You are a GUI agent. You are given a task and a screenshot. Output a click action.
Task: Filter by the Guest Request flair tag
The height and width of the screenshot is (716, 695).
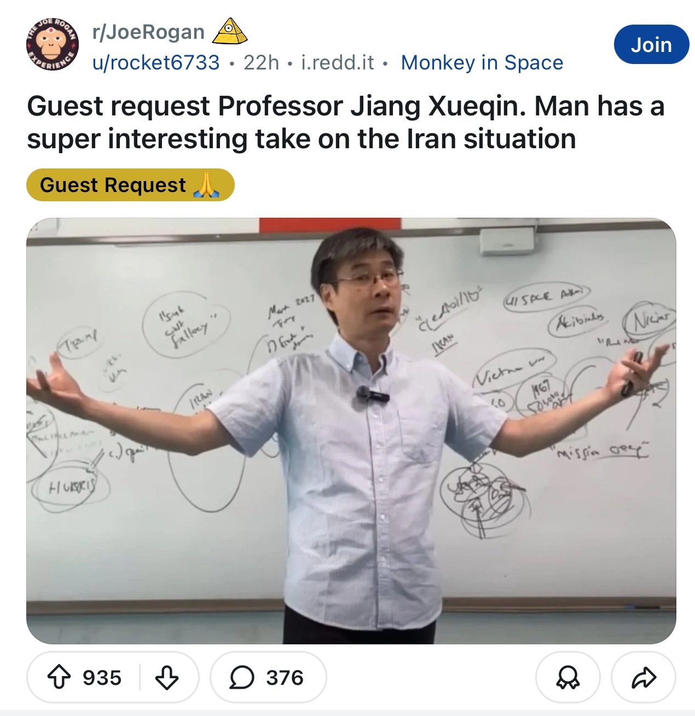(x=130, y=185)
